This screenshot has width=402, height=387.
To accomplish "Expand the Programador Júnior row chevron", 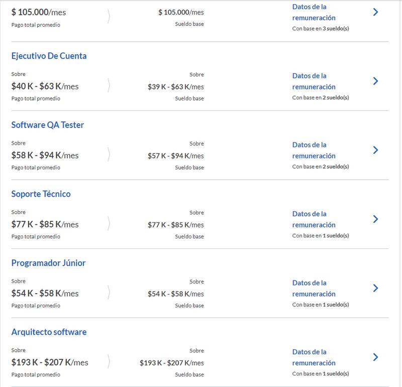I will click(375, 288).
